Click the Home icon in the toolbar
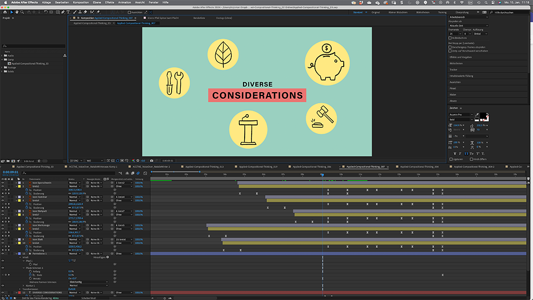 click(5, 12)
